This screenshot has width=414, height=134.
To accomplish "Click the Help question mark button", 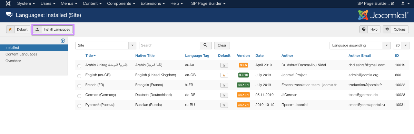I will coord(370,30).
